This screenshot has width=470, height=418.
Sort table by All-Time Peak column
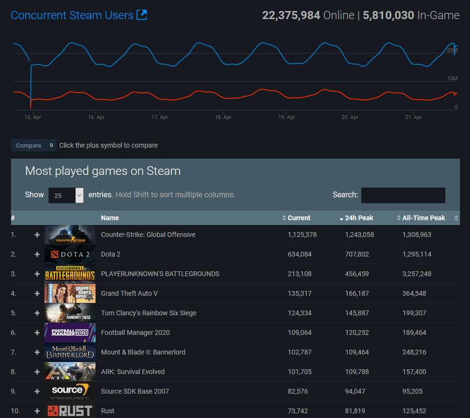point(423,218)
